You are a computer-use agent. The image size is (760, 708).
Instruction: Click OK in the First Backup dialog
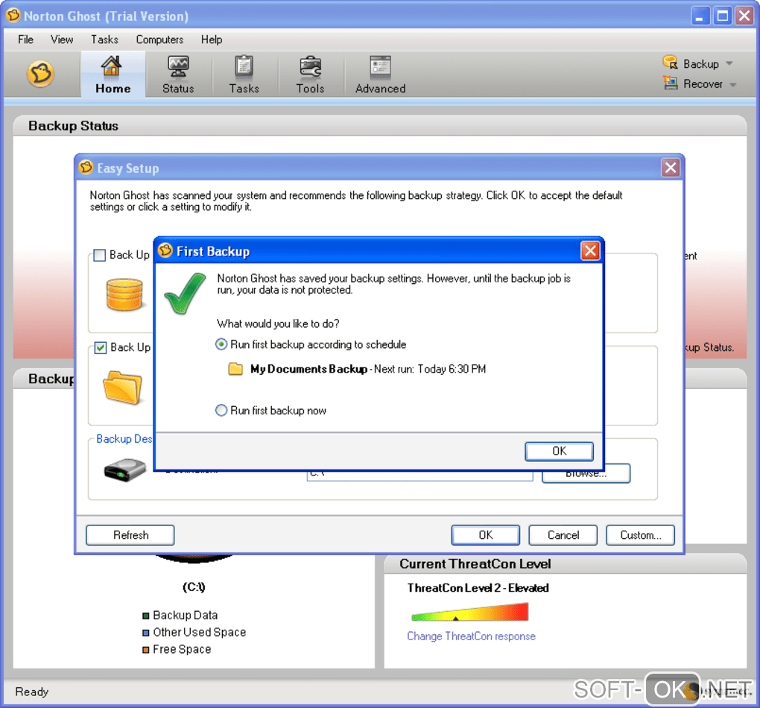(x=559, y=451)
